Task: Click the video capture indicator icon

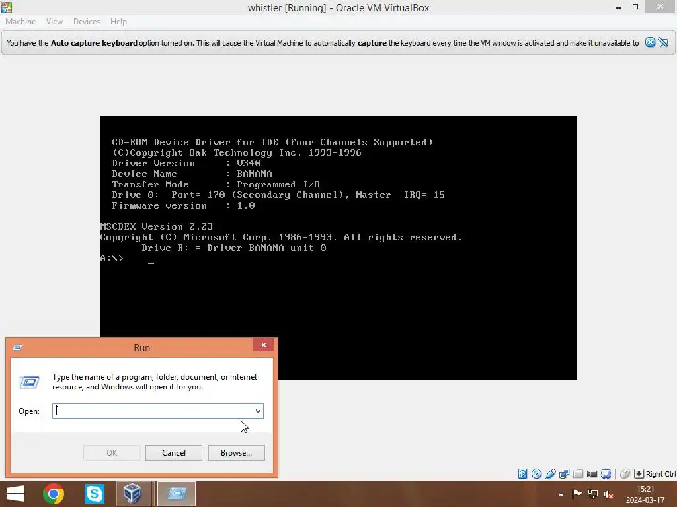Action: [592, 474]
